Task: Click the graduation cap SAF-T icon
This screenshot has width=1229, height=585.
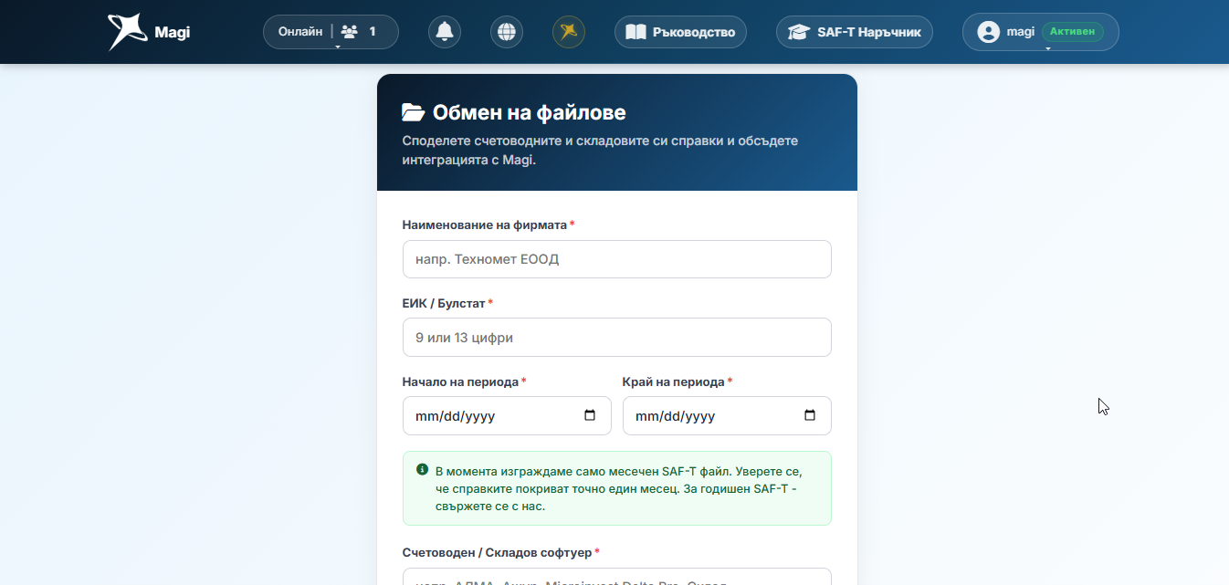Action: 799,32
